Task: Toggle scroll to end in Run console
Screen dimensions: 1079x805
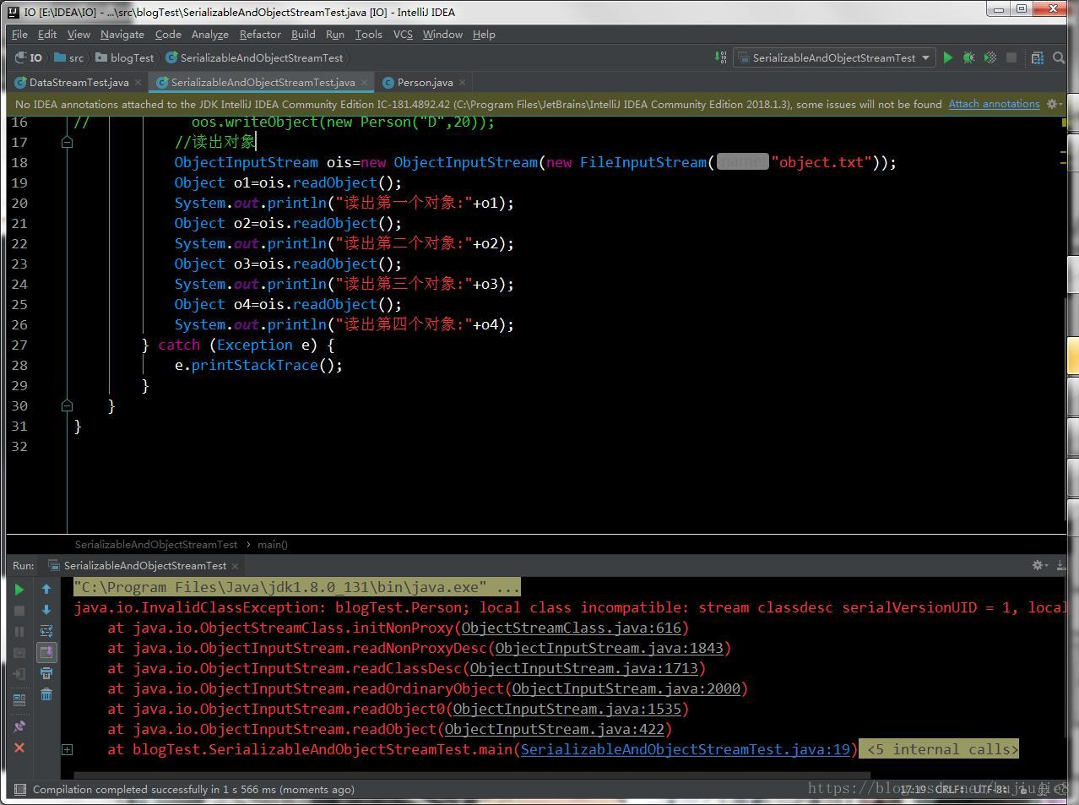Action: (x=46, y=652)
